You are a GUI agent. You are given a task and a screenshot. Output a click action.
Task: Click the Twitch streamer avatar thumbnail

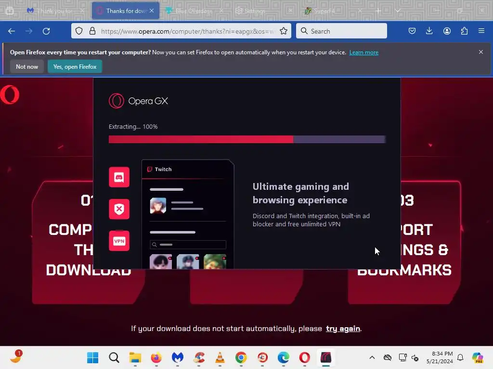click(x=158, y=206)
